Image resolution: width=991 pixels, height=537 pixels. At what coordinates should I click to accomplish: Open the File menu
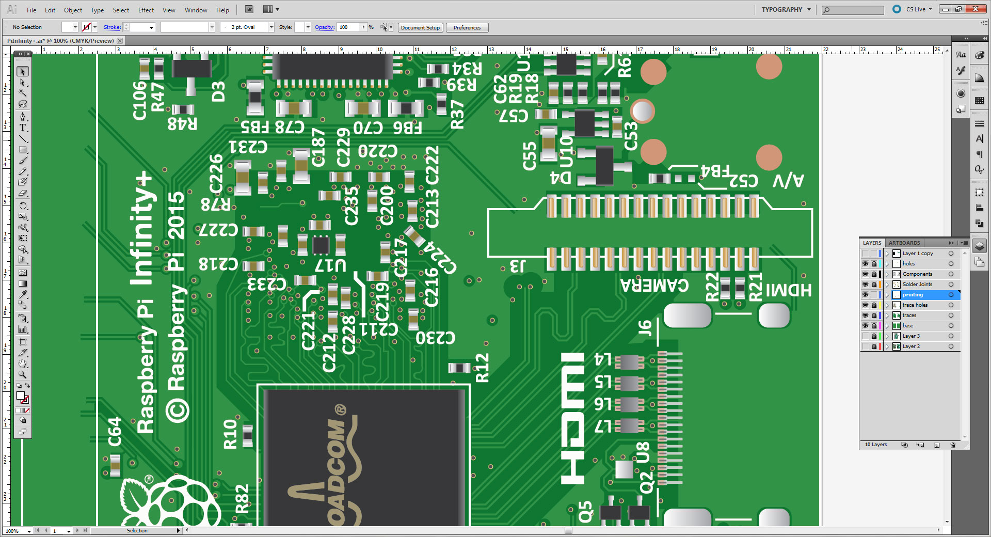31,10
